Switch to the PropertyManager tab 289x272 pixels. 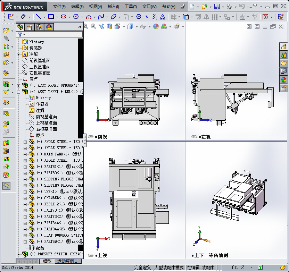[x=30, y=27]
